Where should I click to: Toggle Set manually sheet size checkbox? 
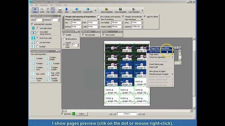tap(83, 35)
